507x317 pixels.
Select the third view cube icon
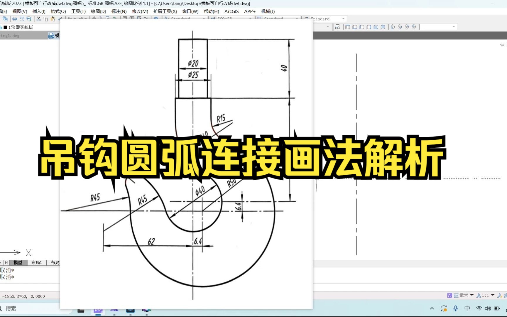coord(362,27)
